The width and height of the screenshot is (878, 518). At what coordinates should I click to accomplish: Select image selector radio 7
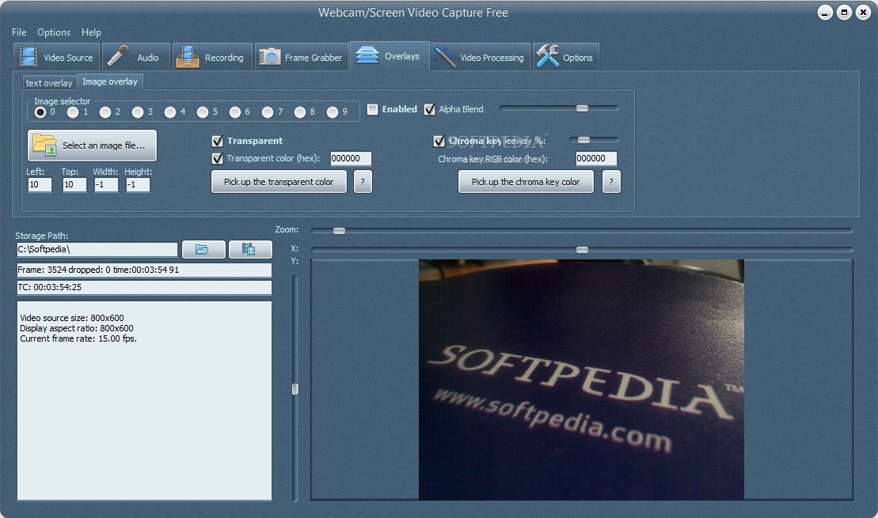click(x=268, y=112)
